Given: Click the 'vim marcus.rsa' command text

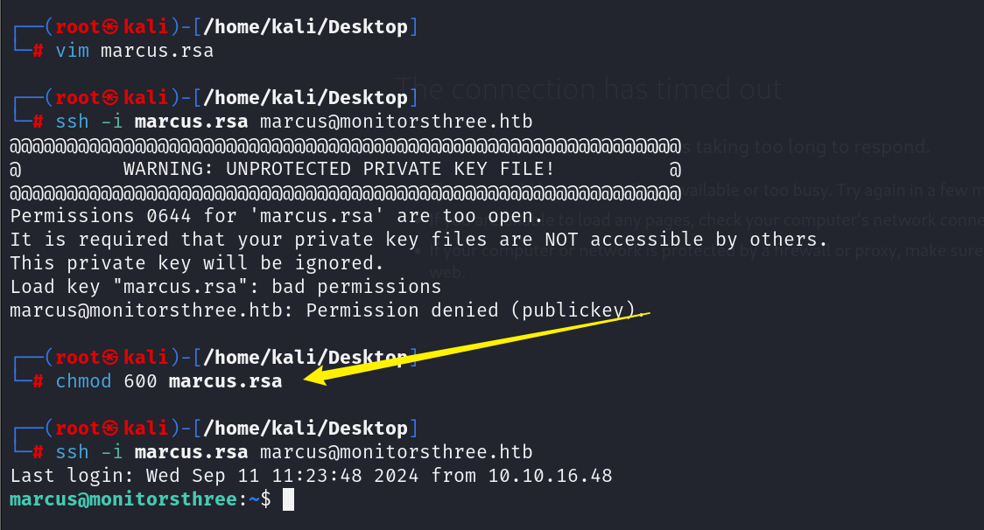Looking at the screenshot, I should point(134,50).
